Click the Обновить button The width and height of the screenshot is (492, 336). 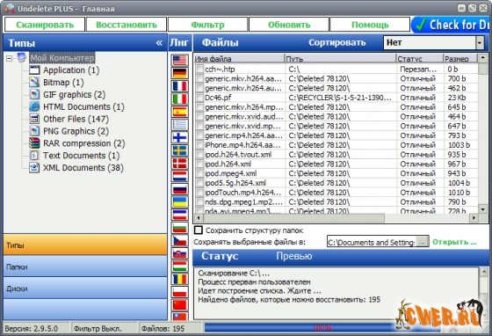click(x=289, y=25)
